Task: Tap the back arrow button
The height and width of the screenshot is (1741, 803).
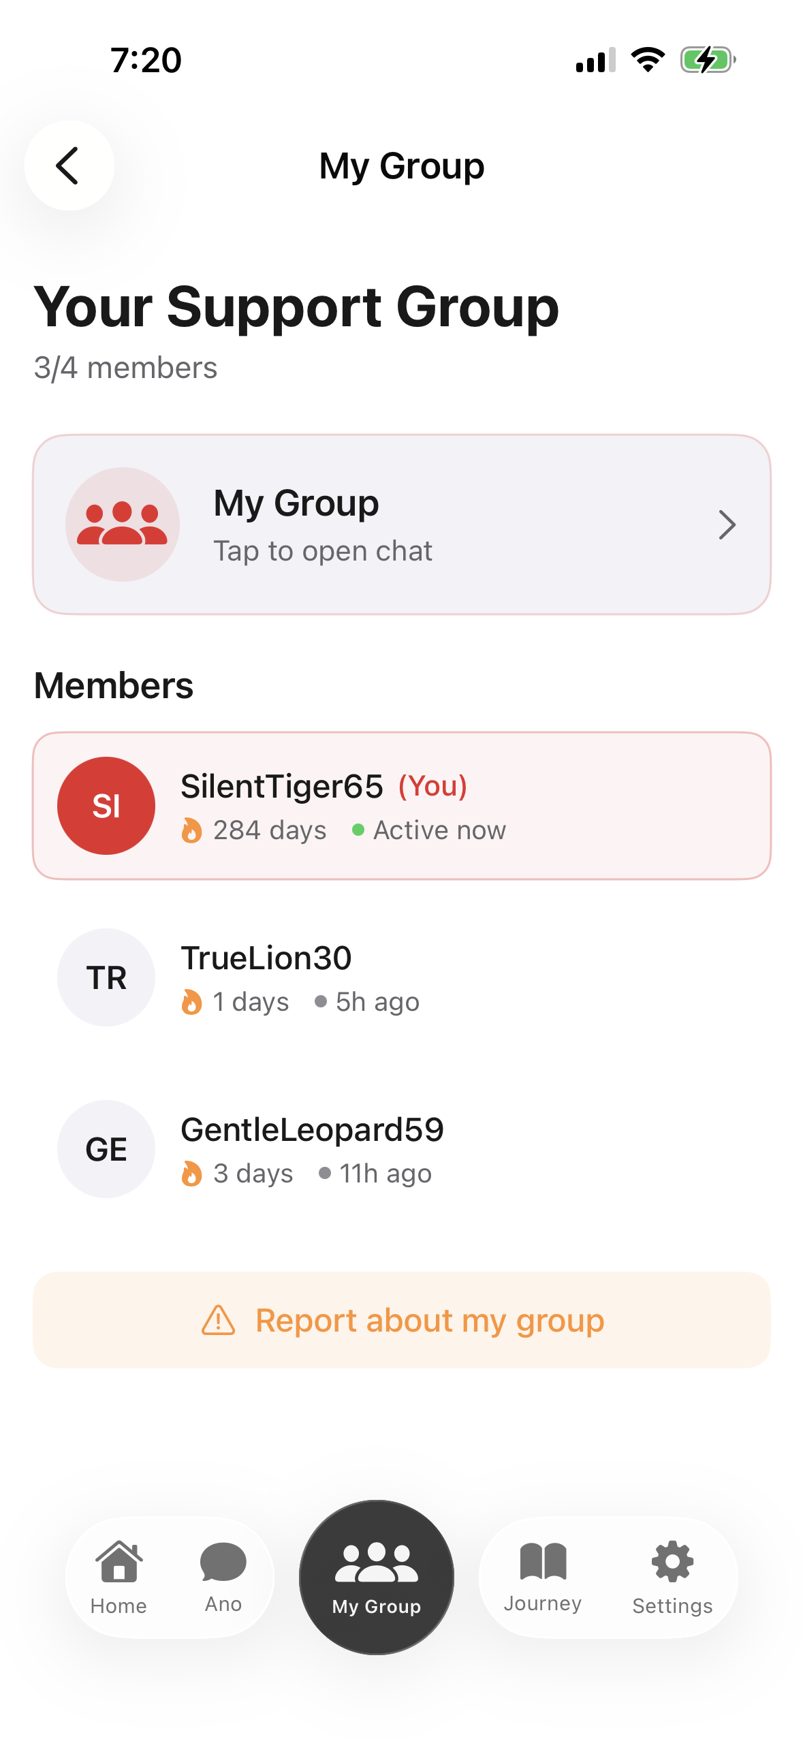Action: [69, 166]
